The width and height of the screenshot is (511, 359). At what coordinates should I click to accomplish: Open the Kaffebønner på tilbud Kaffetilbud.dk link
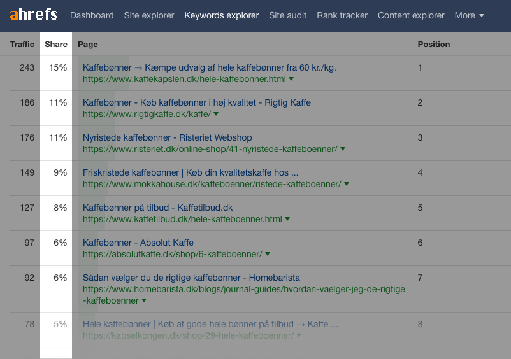[x=158, y=208]
